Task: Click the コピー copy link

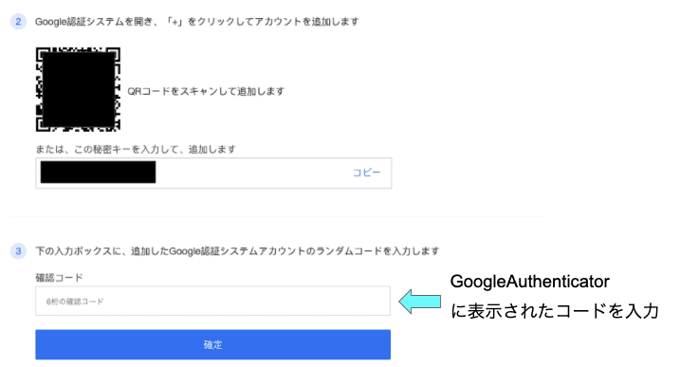Action: (x=366, y=173)
